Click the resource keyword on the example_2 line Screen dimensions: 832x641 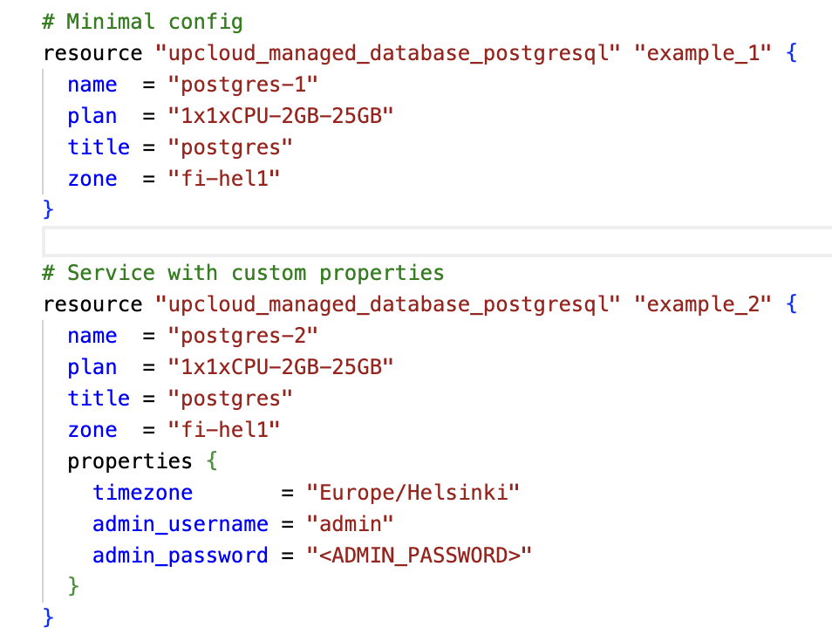pyautogui.click(x=92, y=304)
